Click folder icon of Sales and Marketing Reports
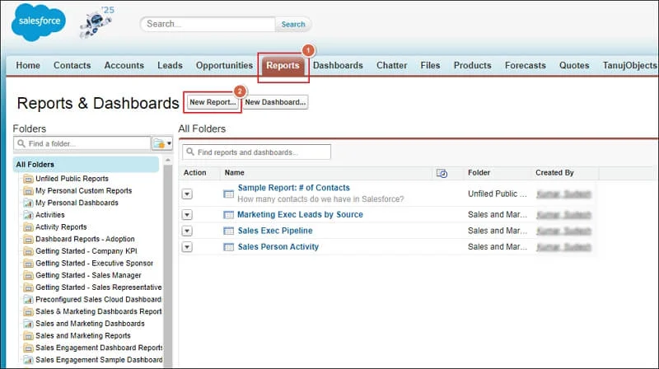Image resolution: width=659 pixels, height=369 pixels. pos(28,336)
